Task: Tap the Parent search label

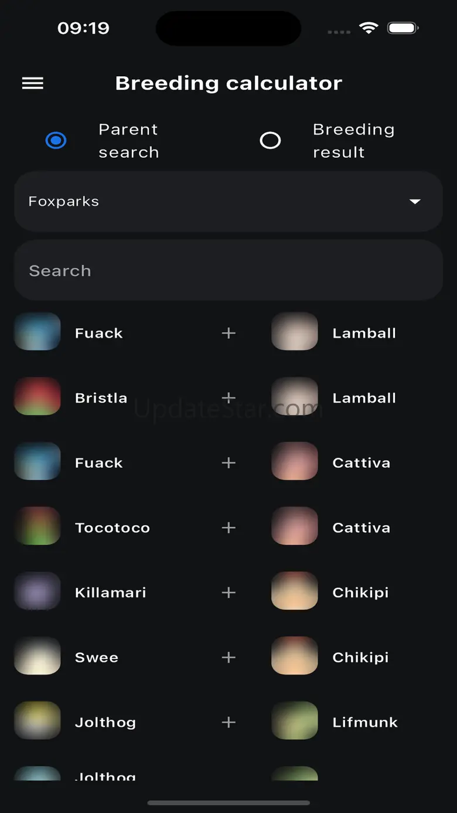Action: click(x=129, y=141)
